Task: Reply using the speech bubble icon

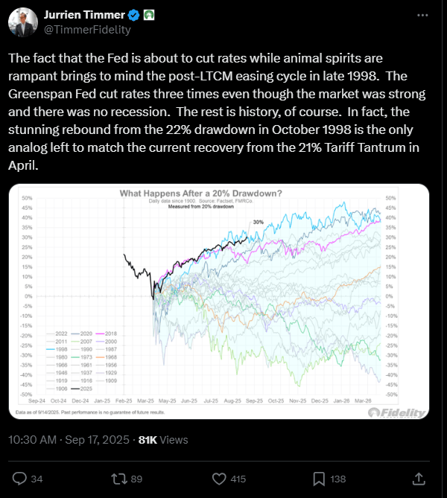Action: tap(20, 478)
